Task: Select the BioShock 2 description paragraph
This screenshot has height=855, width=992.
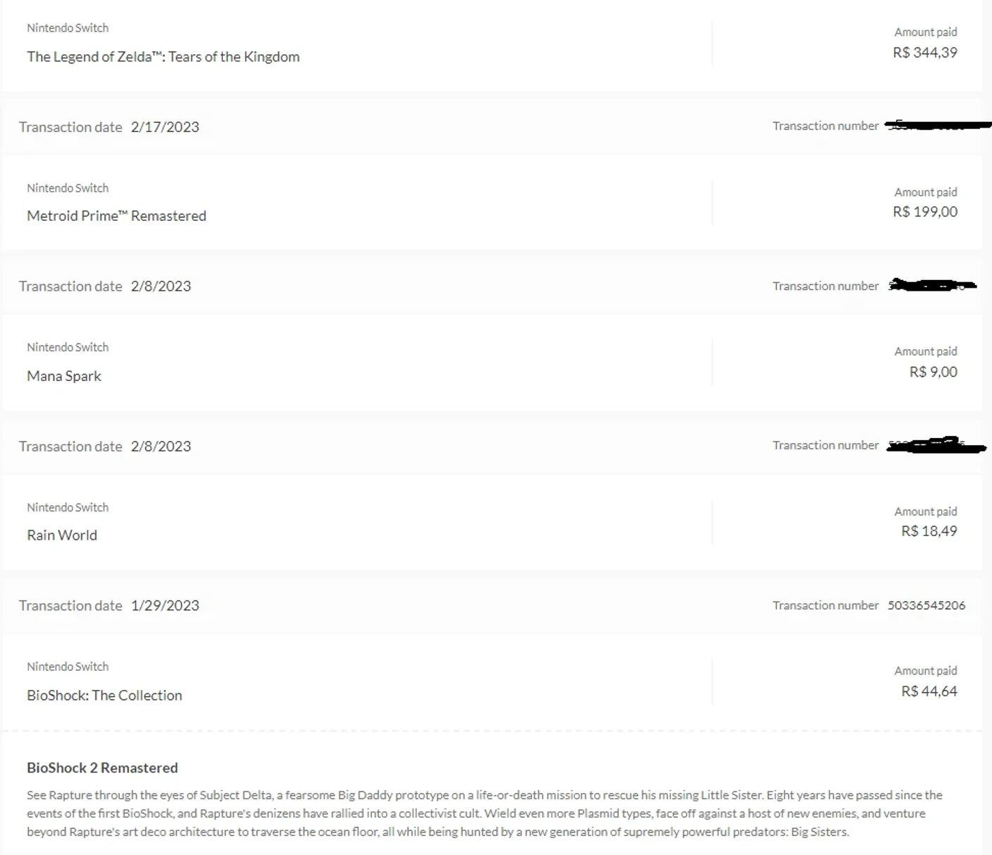Action: tap(485, 813)
